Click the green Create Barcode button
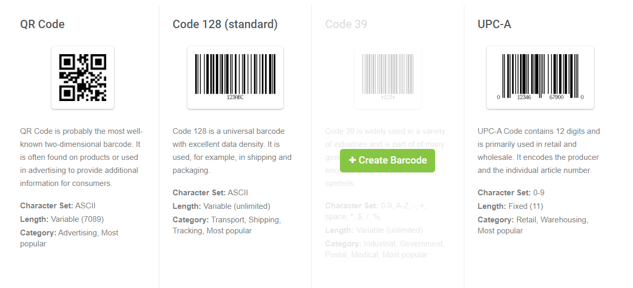Screen dimensions: 633x288 (x=387, y=160)
